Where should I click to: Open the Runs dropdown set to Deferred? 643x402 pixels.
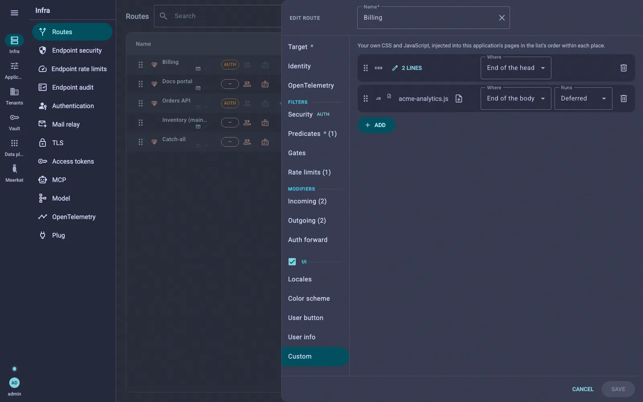click(583, 98)
